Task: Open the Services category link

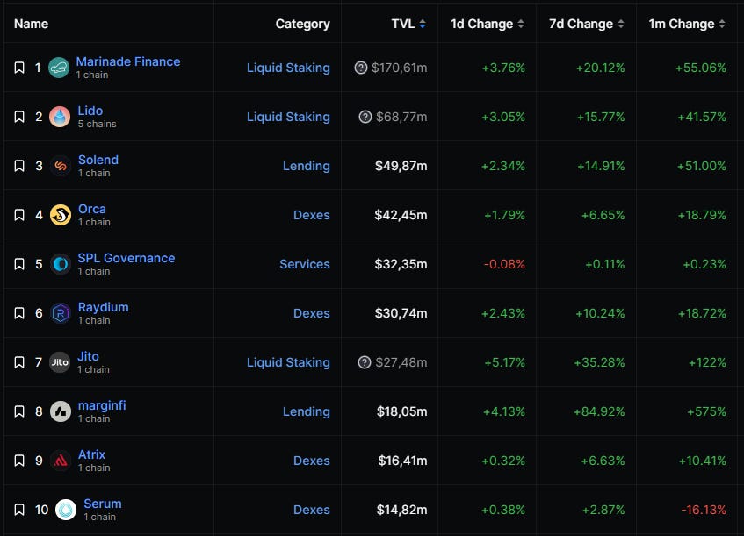Action: pos(305,264)
